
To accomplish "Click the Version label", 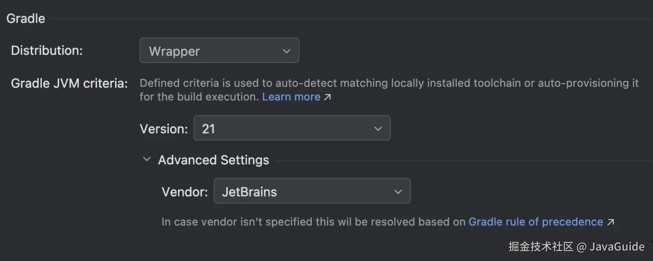I will pyautogui.click(x=164, y=129).
